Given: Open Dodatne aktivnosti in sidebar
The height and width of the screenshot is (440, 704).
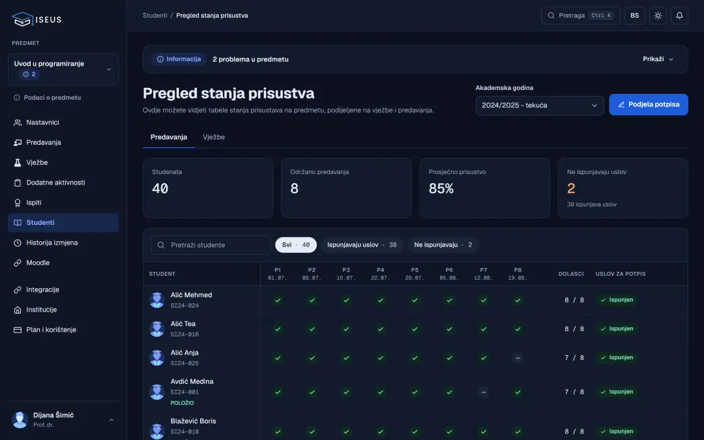Looking at the screenshot, I should click(63, 183).
